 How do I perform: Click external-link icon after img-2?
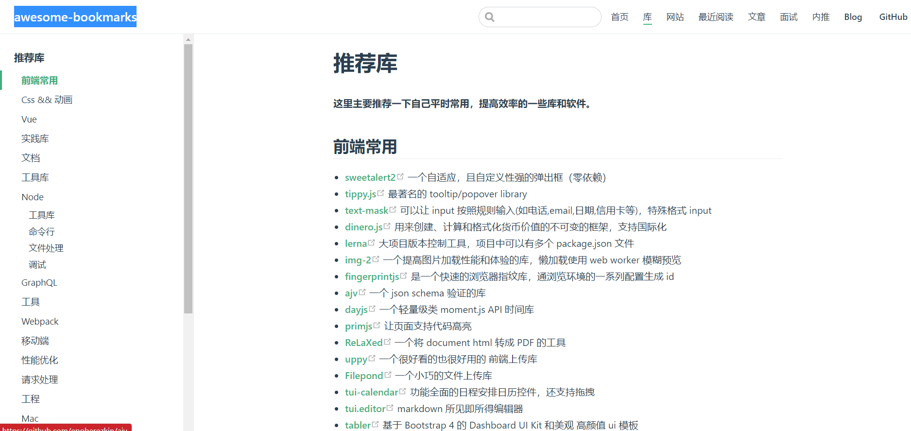point(376,259)
